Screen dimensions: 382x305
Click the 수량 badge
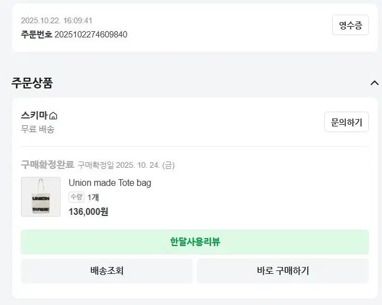76,197
